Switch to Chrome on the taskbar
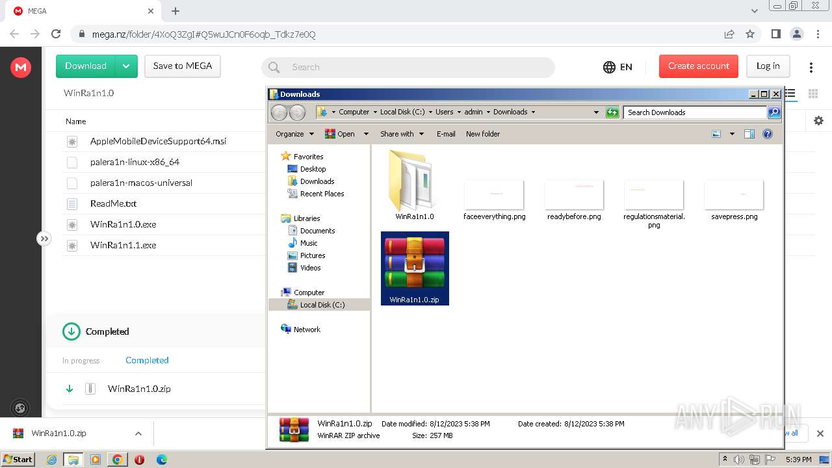The width and height of the screenshot is (832, 468). pos(118,460)
